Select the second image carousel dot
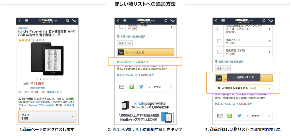The image size is (291, 139). point(41,79)
